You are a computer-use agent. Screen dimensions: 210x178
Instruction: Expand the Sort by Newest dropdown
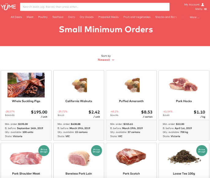pyautogui.click(x=106, y=60)
